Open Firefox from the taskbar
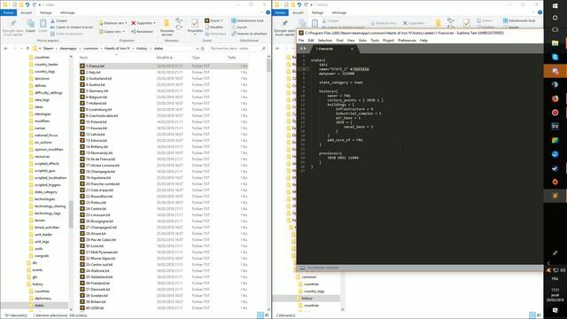567x319 pixels. coord(555,98)
